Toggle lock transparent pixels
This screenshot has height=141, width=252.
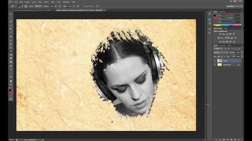pyautogui.click(x=219, y=56)
